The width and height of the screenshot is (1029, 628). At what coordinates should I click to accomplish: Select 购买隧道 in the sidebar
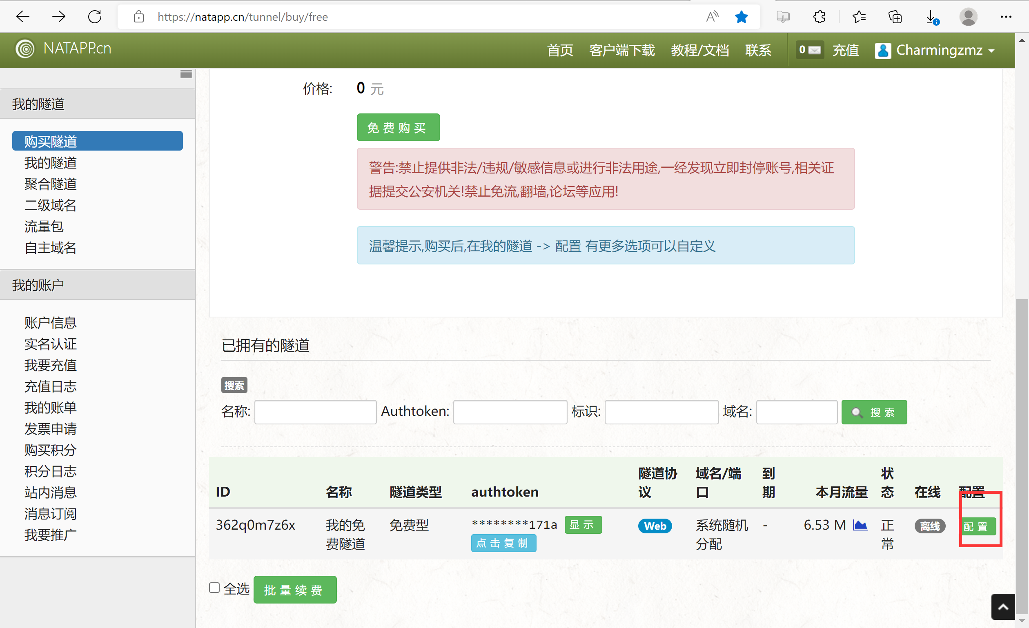tap(98, 141)
